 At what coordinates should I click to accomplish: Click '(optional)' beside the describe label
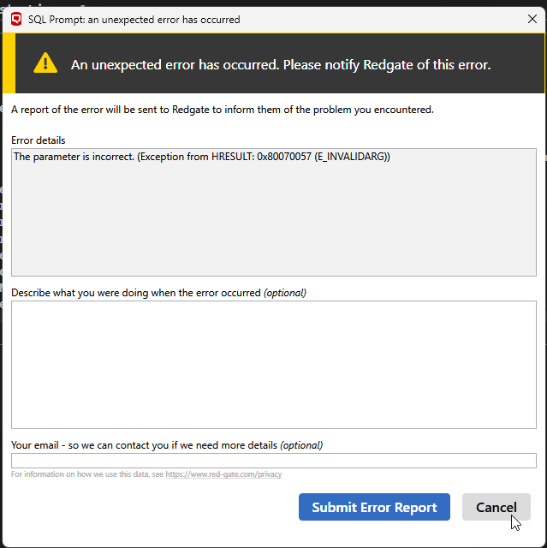[284, 293]
